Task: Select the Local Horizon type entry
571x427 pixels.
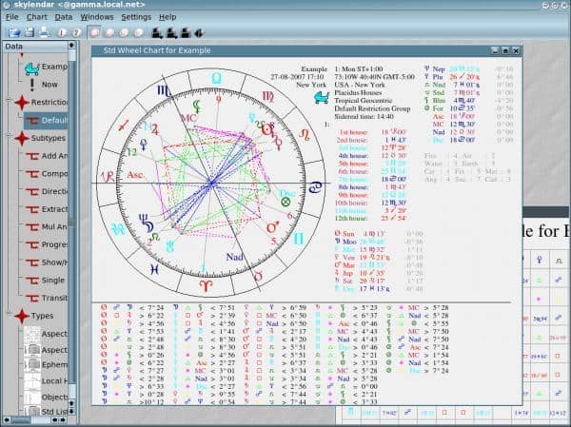Action: tap(46, 380)
